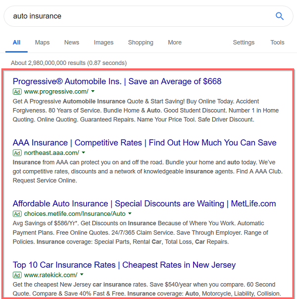This screenshot has height=299, width=297.
Task: Click the blue magnifying glass search icon
Action: click(x=280, y=16)
